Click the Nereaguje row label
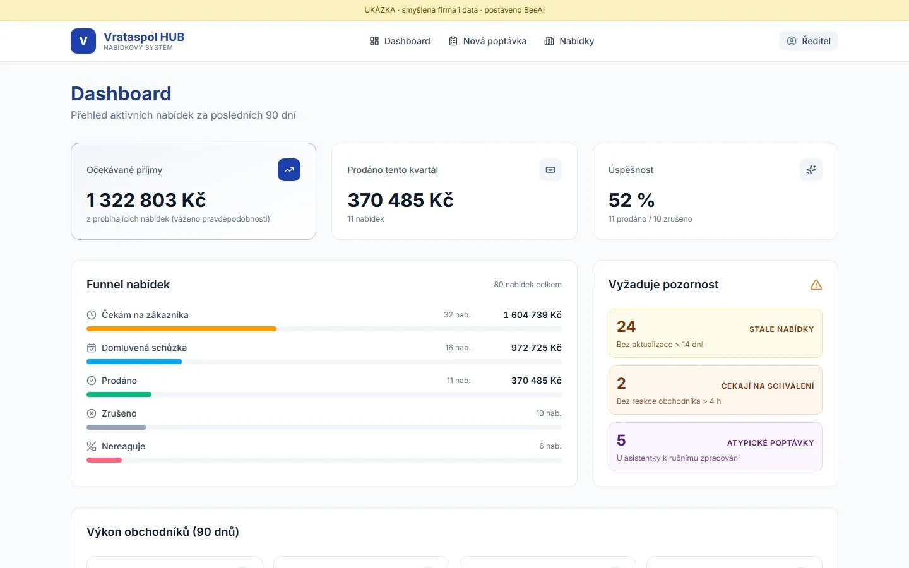Viewport: 909px width, 568px height. click(123, 446)
